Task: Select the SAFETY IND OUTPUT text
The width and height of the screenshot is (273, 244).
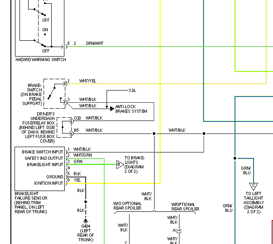Action: click(x=44, y=158)
